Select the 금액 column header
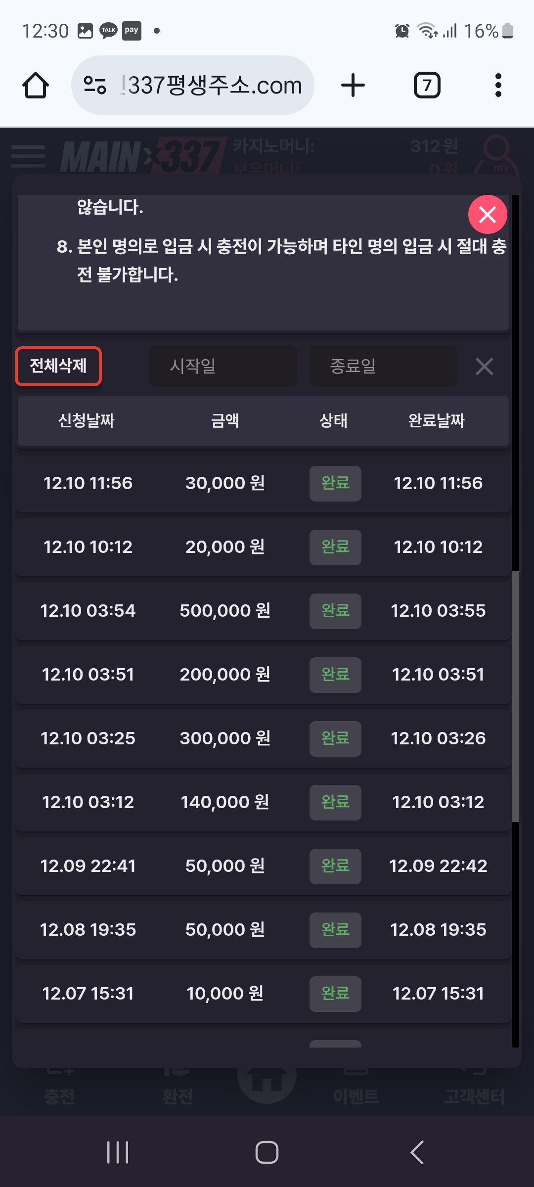Screen dimensions: 534x1187 [x=225, y=420]
